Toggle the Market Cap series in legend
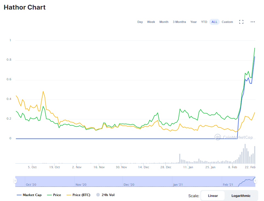 tap(29, 195)
